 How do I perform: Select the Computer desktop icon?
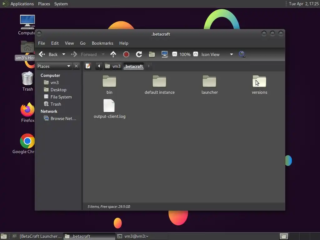tap(27, 25)
